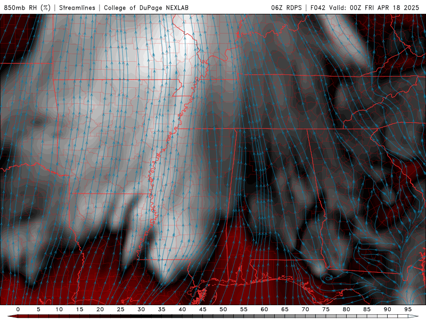The image size is (426, 319).
Task: Select the 40 value on the color scale
Action: 182,309
